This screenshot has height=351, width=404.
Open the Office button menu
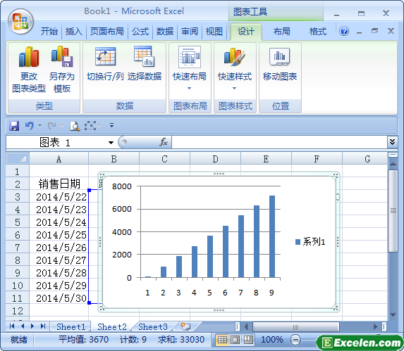point(20,22)
